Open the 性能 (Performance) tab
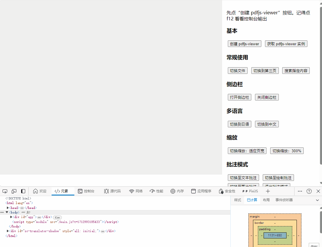This screenshot has height=247, width=322. point(157,191)
